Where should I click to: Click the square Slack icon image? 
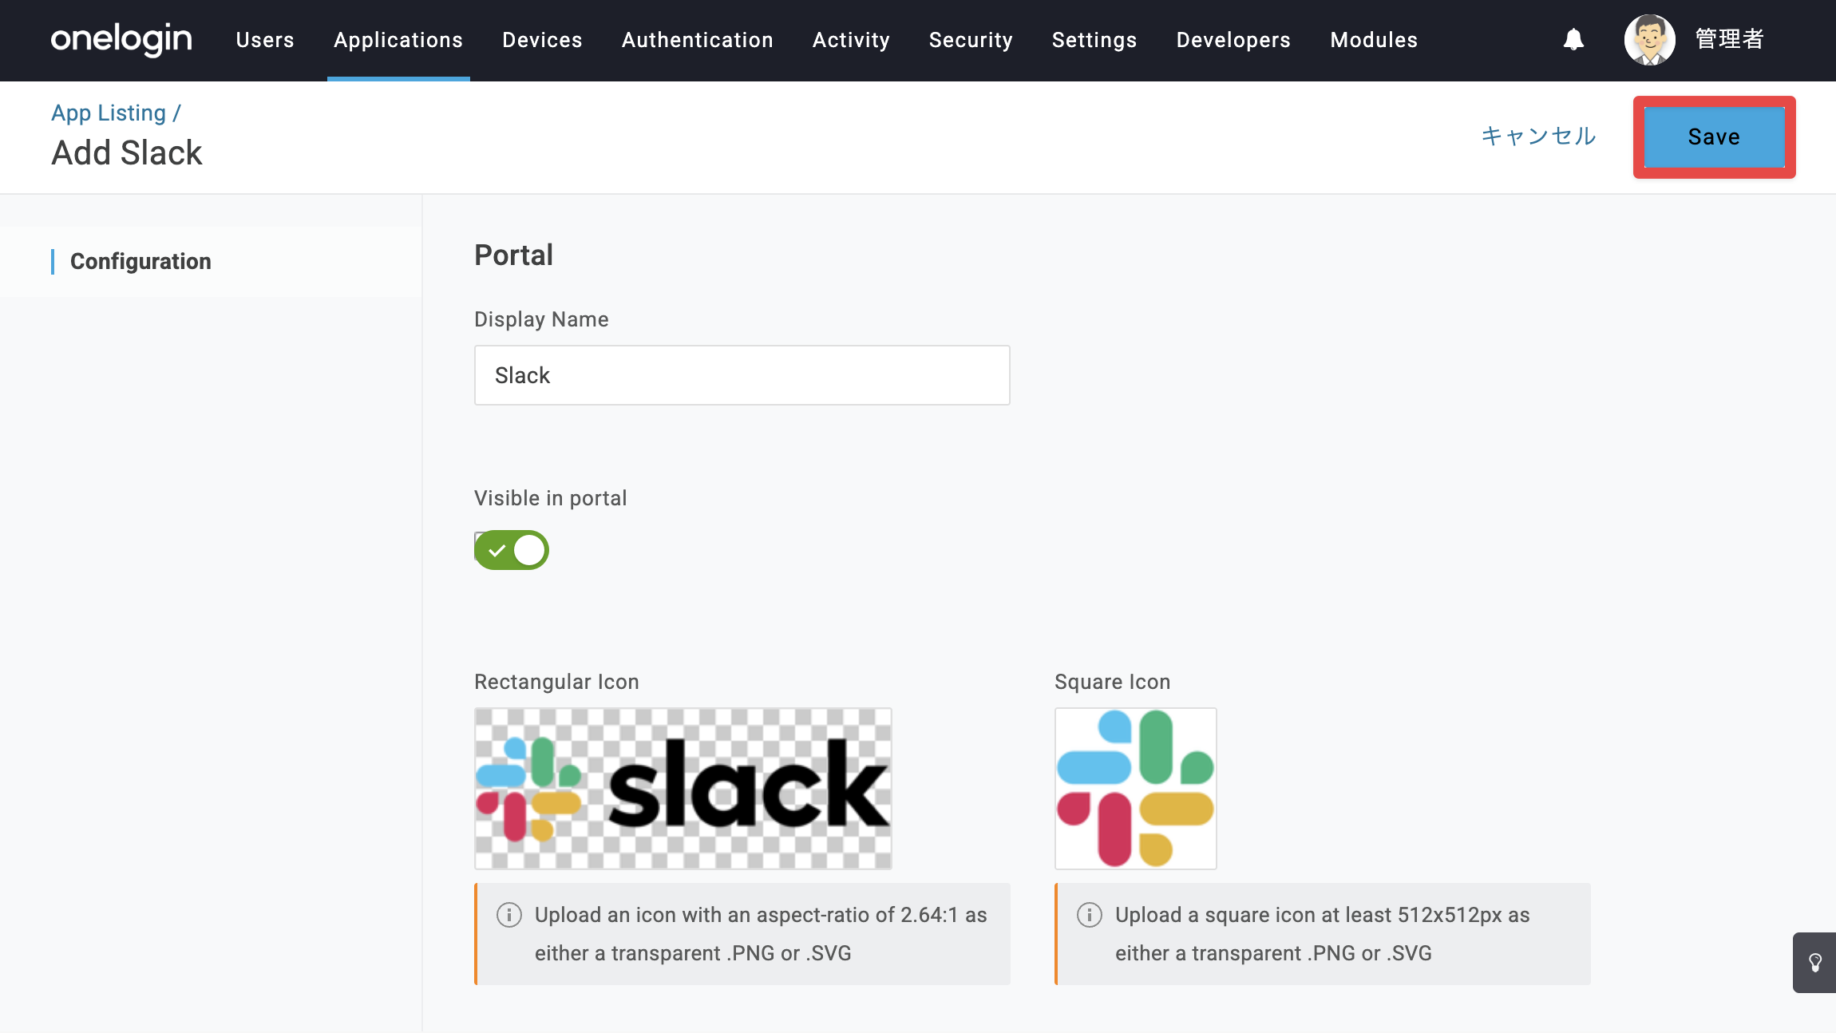[x=1136, y=789]
